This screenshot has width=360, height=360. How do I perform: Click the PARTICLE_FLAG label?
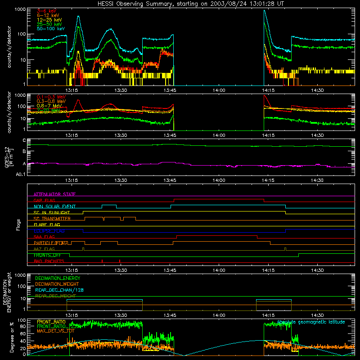(51, 243)
